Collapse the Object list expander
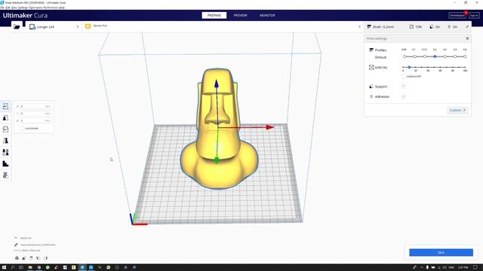Image resolution: width=483 pixels, height=271 pixels. [16, 238]
